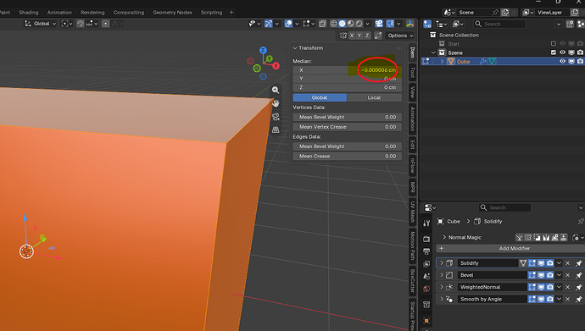
Task: Toggle WeightedNormal modifier render camera icon
Action: pos(550,287)
